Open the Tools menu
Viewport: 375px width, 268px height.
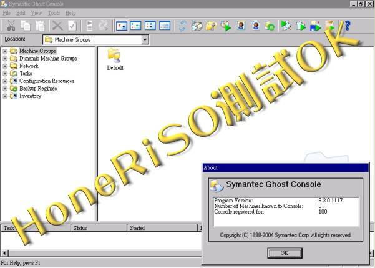54,12
